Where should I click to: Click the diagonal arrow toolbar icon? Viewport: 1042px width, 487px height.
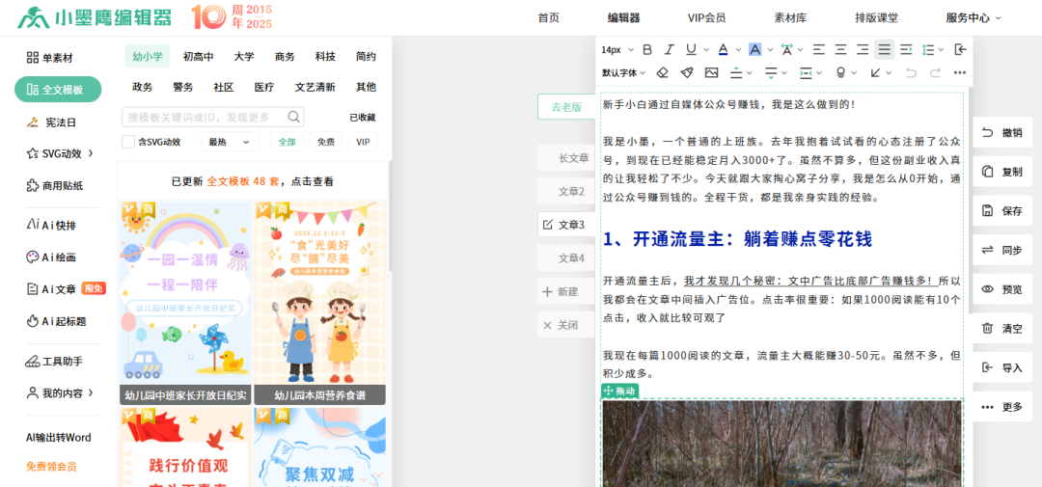tap(875, 72)
